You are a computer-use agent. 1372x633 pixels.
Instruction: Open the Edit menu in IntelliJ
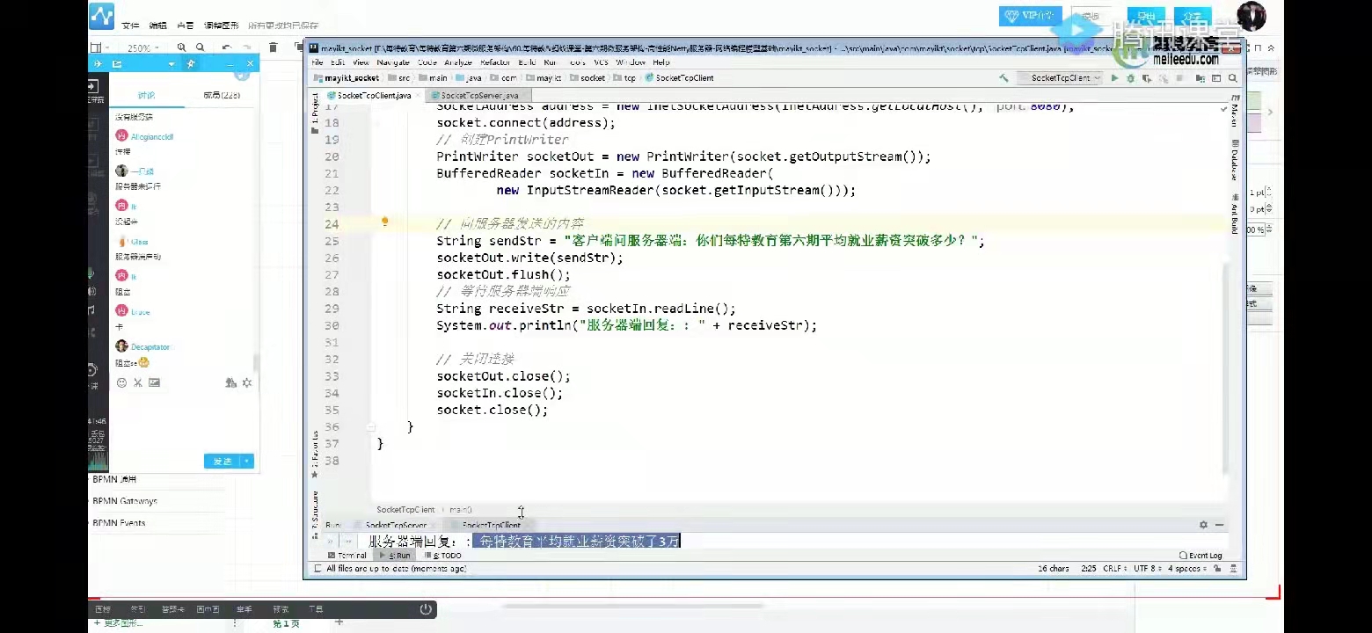point(338,62)
